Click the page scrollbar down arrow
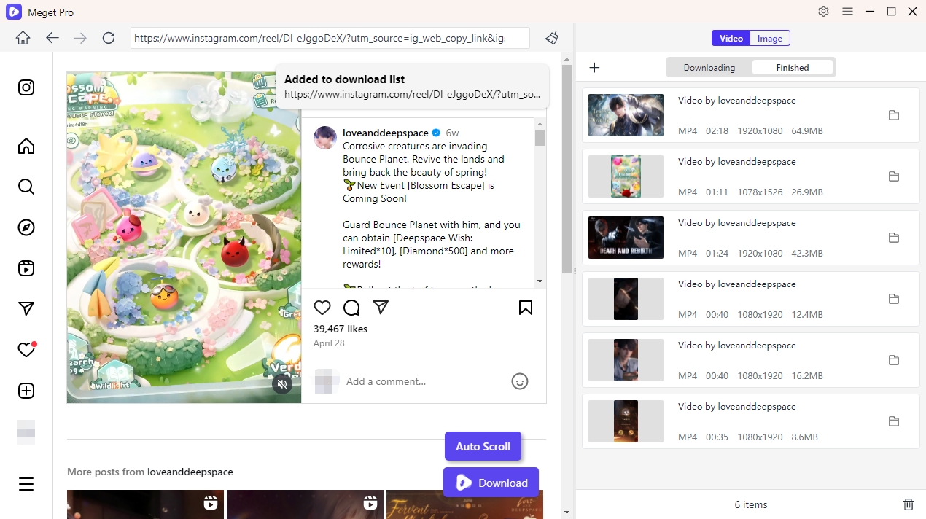 click(567, 513)
